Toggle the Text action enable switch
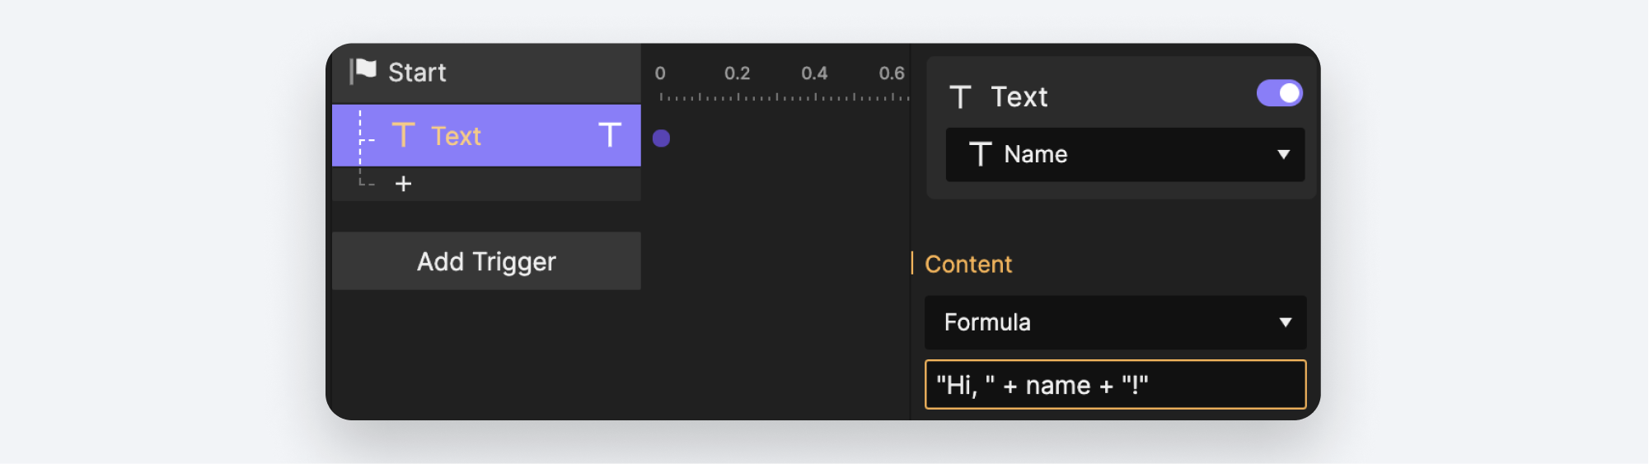 (1279, 93)
